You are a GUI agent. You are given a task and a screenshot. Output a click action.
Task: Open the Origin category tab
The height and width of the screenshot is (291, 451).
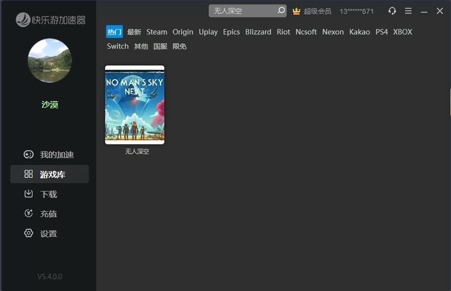[183, 32]
